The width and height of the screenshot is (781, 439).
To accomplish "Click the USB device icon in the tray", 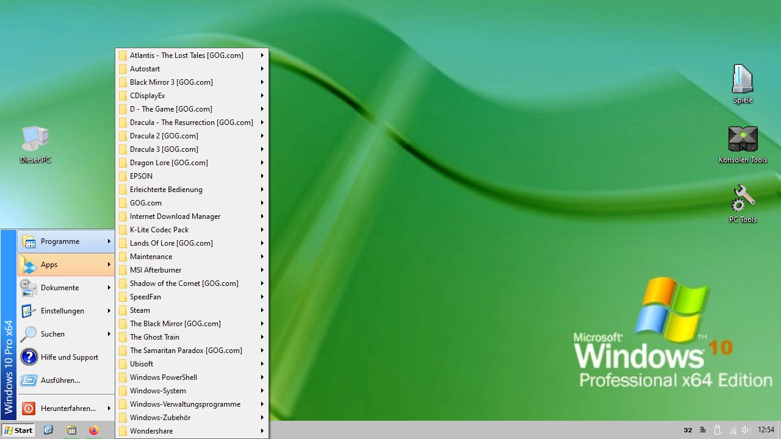I will (718, 430).
